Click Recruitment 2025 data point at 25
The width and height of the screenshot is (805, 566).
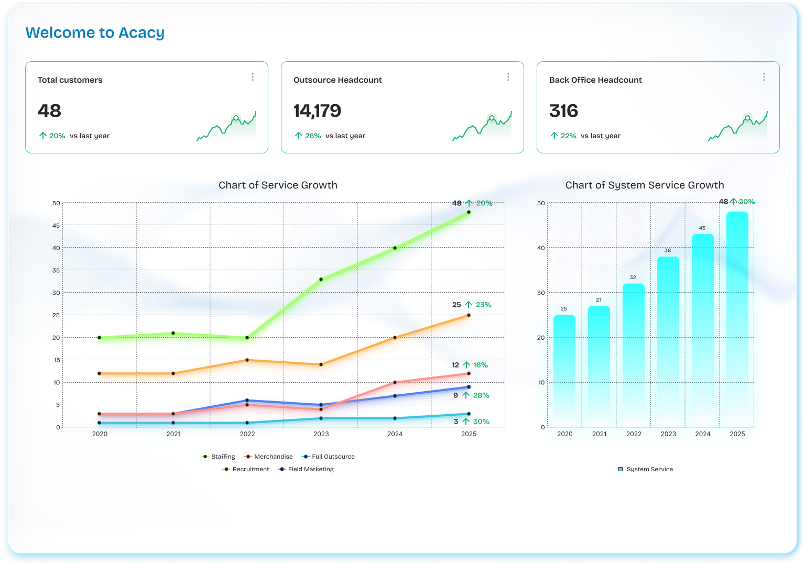click(x=469, y=315)
